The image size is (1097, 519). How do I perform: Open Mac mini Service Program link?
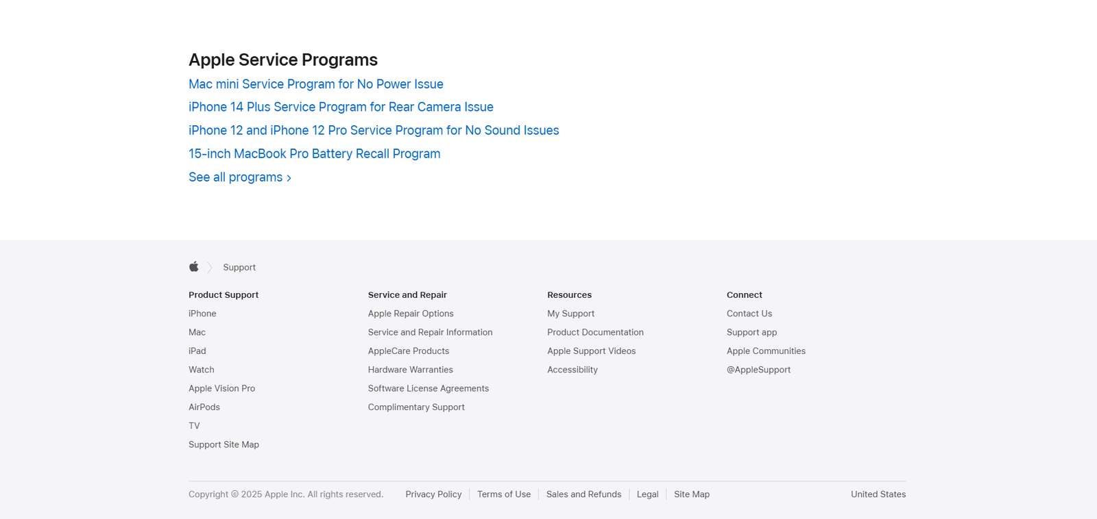[x=315, y=84]
